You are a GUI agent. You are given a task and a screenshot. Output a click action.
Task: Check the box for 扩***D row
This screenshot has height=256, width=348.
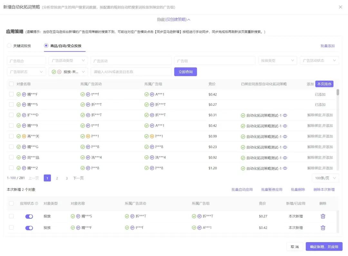pos(11,115)
